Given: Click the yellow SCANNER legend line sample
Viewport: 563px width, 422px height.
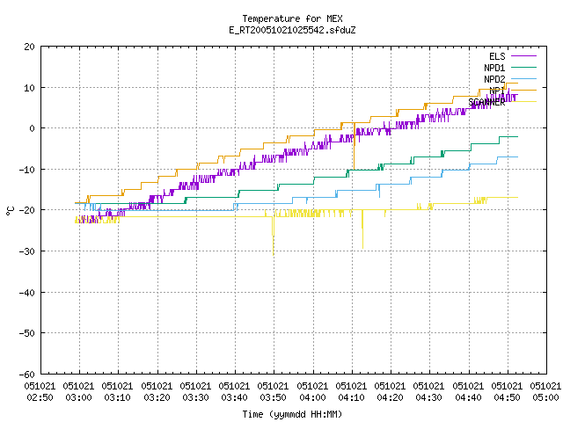Looking at the screenshot, I should (x=523, y=102).
